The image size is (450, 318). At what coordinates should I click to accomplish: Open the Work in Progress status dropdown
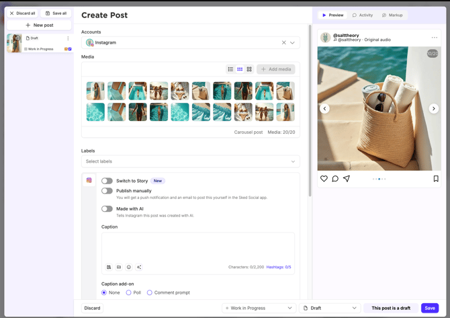[x=259, y=308]
